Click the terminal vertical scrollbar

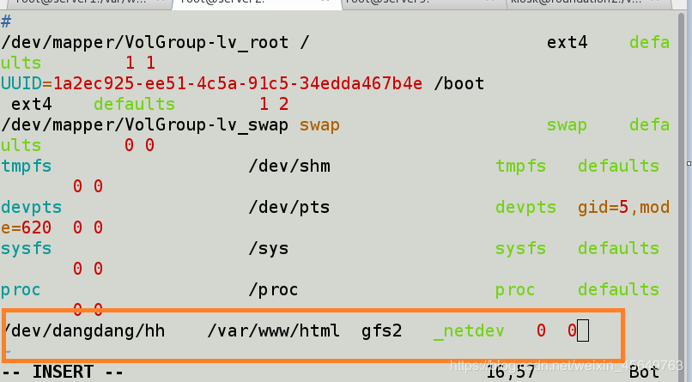[682, 197]
